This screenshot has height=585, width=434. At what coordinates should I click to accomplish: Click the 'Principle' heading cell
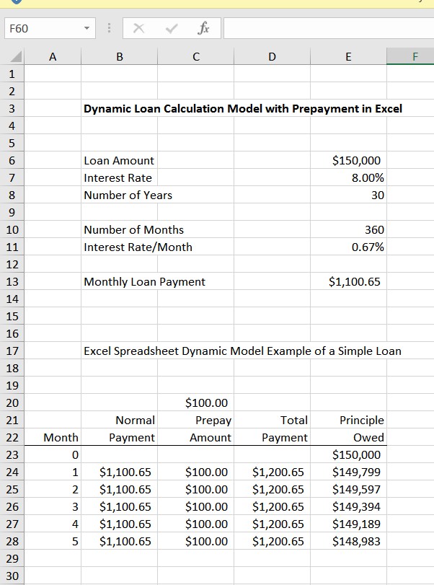[x=348, y=420]
